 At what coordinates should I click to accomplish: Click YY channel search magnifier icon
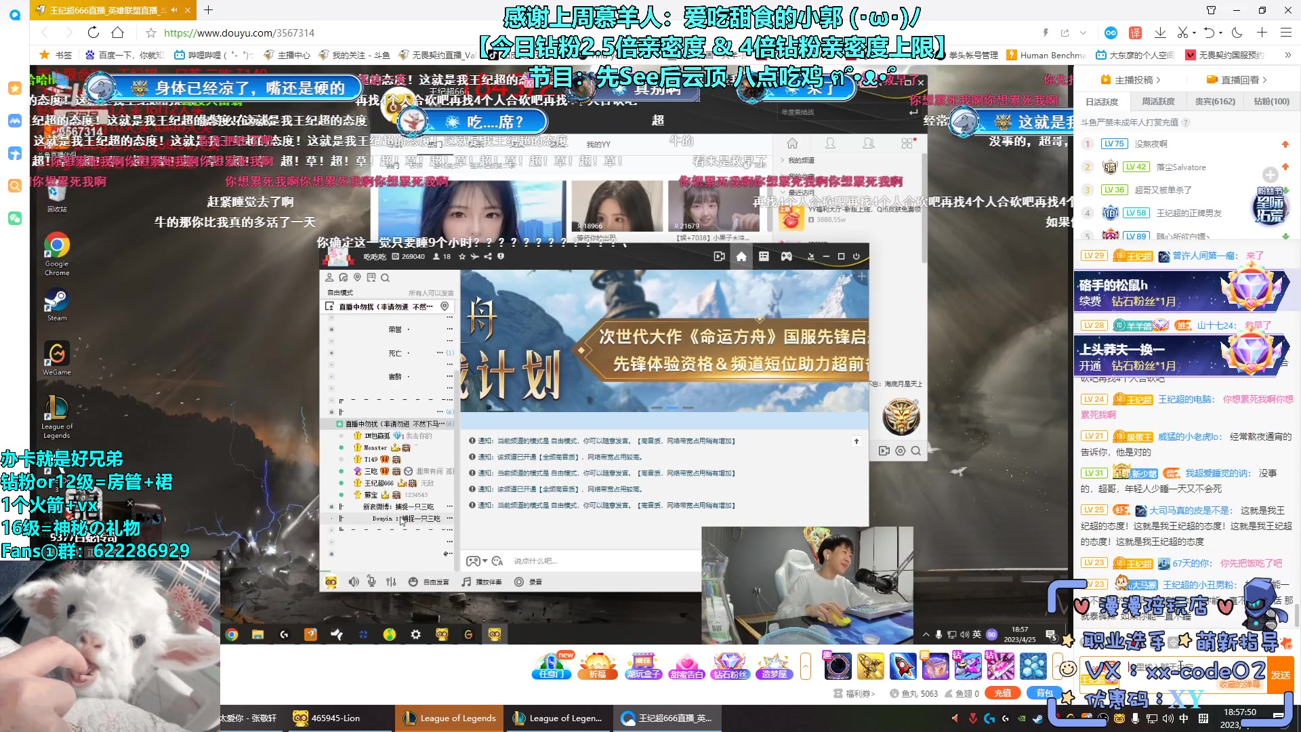[x=385, y=277]
